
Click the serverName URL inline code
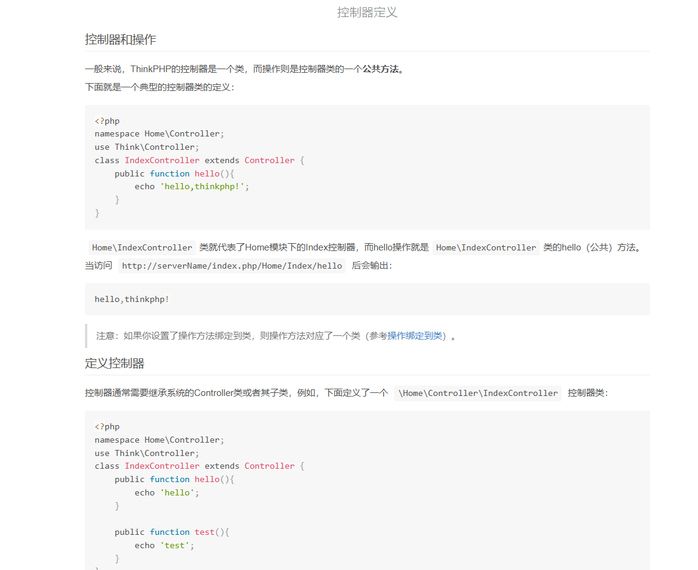coord(232,266)
